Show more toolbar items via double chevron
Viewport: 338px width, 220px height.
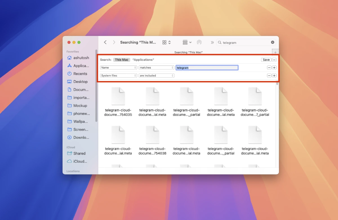pos(212,42)
